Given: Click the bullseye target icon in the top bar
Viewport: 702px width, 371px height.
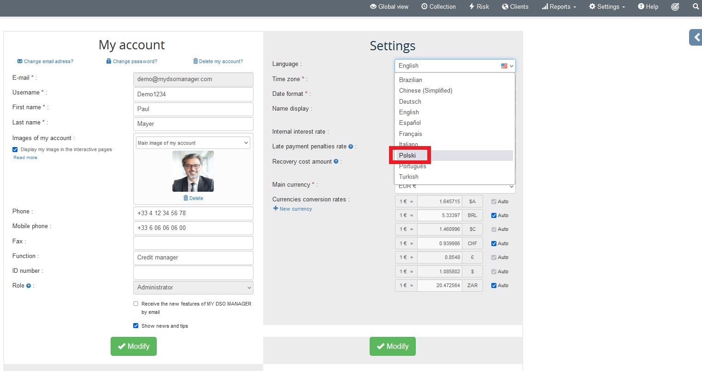Looking at the screenshot, I should [x=675, y=6].
